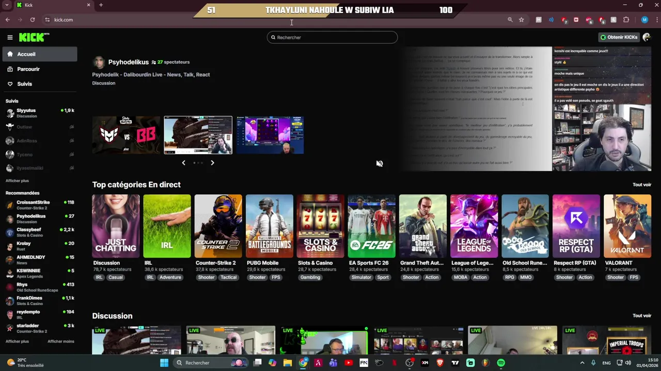Open Chrome profile M avatar
Image resolution: width=661 pixels, height=371 pixels.
point(644,20)
